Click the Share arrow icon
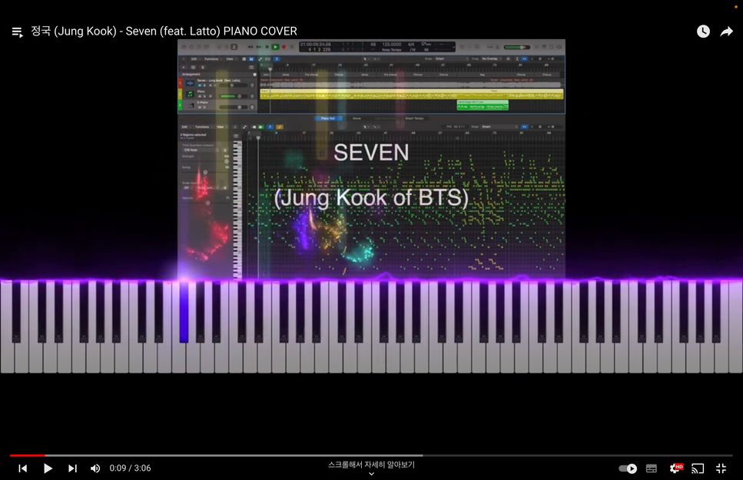 pos(726,31)
